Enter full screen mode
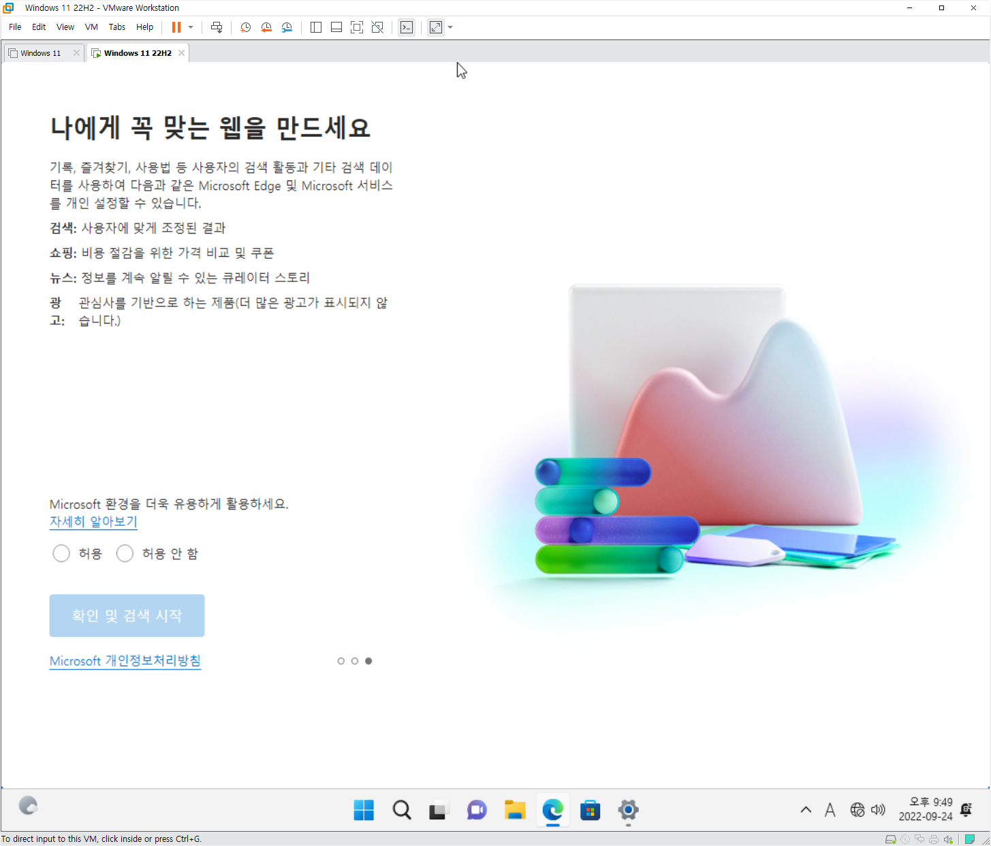This screenshot has width=991, height=846. (x=357, y=27)
